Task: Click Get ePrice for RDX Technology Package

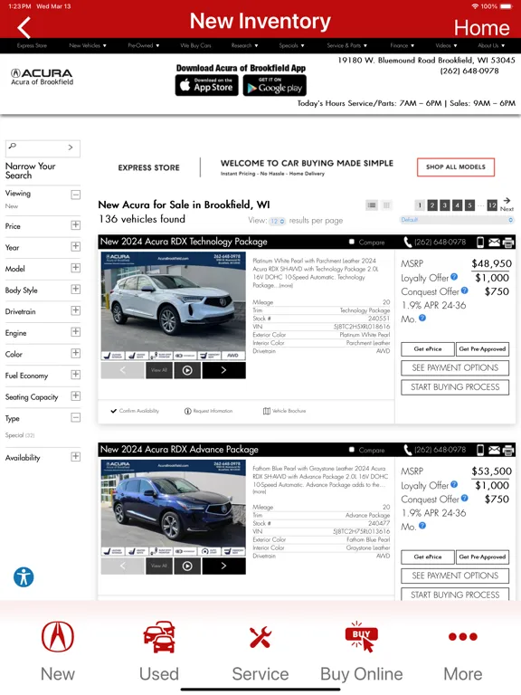Action: pos(428,349)
